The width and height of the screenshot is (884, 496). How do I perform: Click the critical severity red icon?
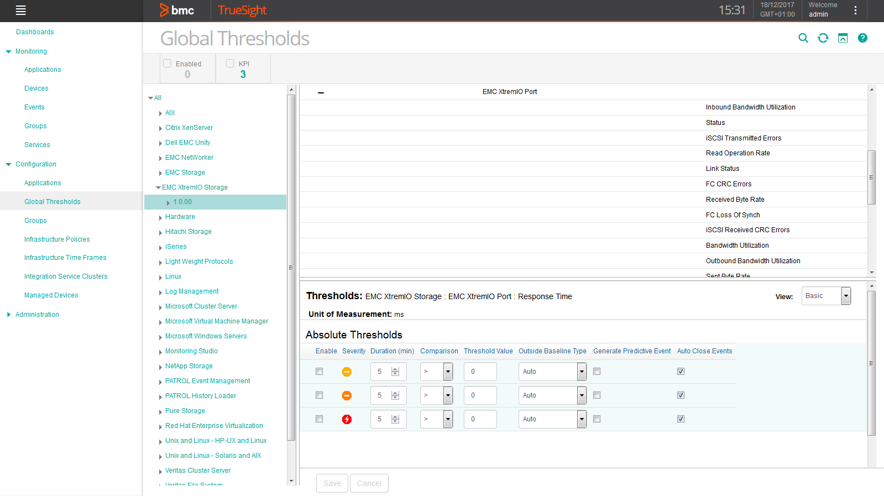pos(347,419)
